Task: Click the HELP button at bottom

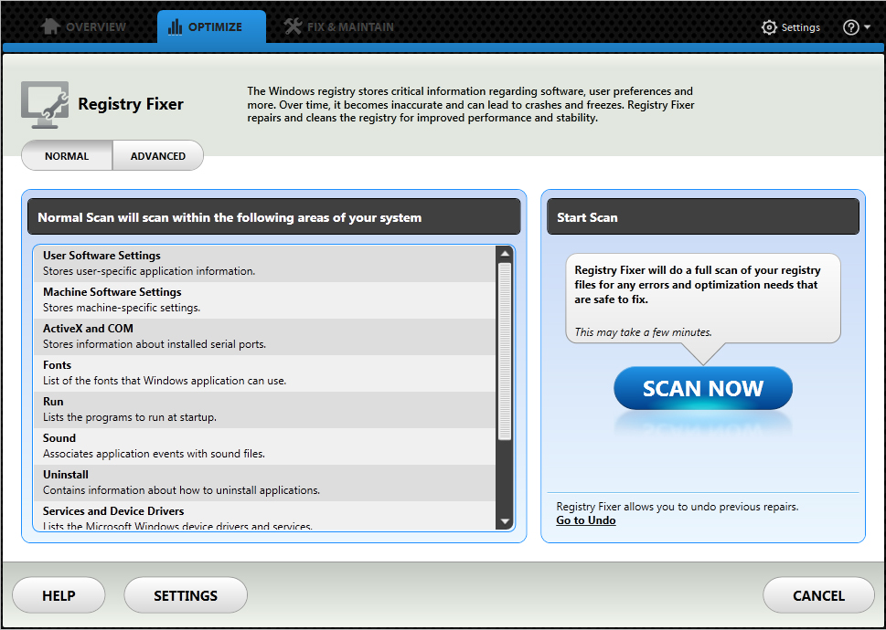Action: (59, 595)
